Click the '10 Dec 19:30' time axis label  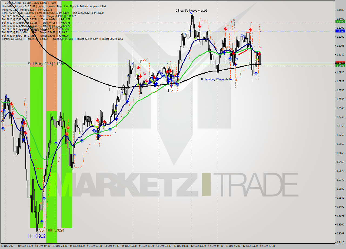click(43, 246)
